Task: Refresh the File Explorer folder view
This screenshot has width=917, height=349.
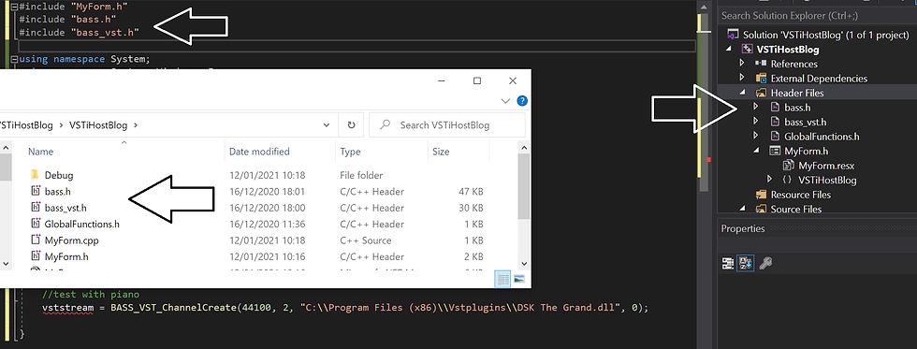Action: pyautogui.click(x=352, y=125)
